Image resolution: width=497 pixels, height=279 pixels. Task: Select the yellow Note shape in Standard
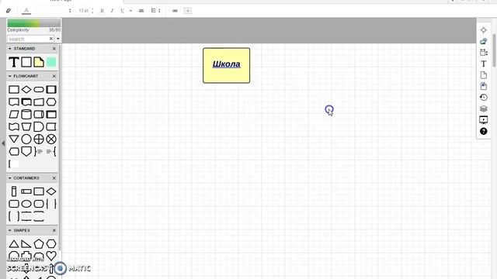[x=39, y=62]
